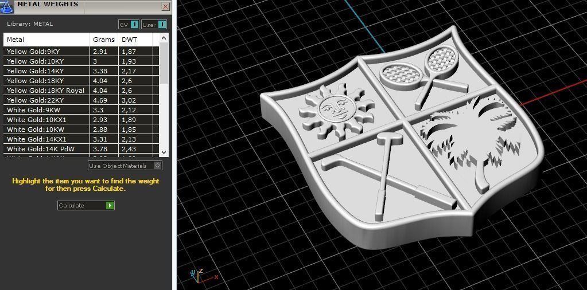Select Yellow Gold:10KY row
The height and width of the screenshot is (290, 587).
[81, 61]
